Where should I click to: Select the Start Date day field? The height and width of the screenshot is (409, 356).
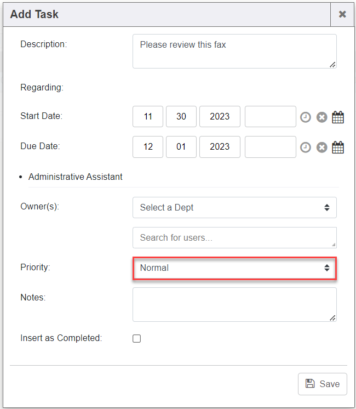pos(181,117)
